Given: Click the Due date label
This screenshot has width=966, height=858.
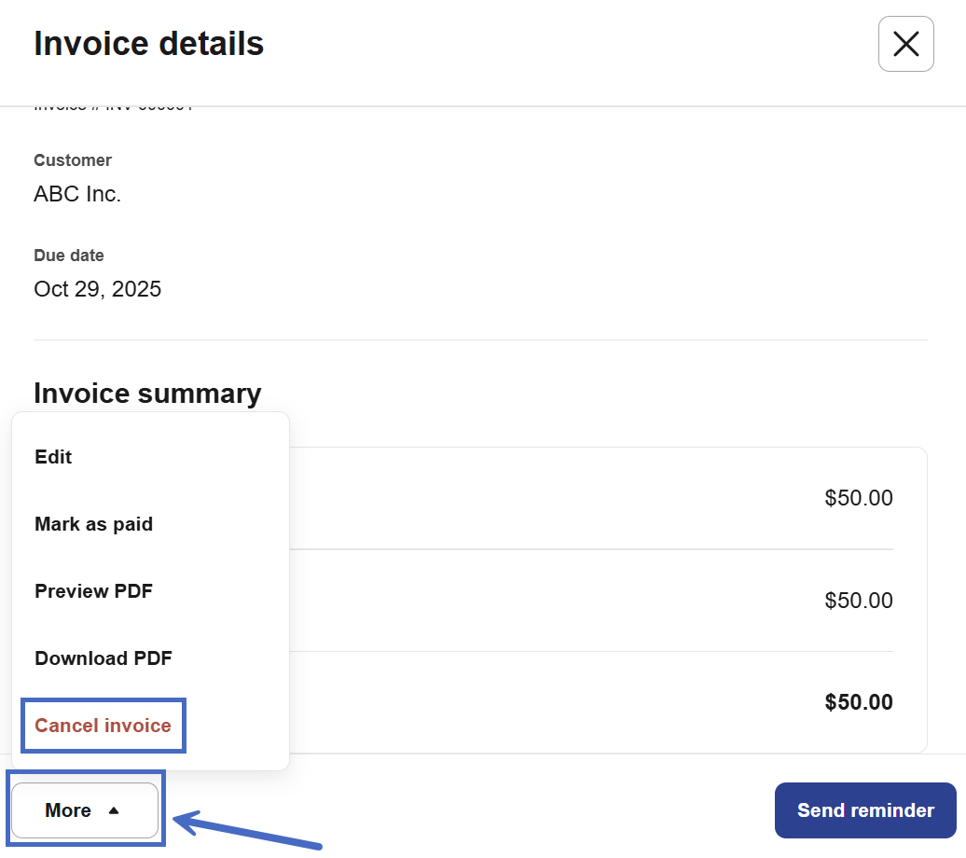Looking at the screenshot, I should 69,256.
